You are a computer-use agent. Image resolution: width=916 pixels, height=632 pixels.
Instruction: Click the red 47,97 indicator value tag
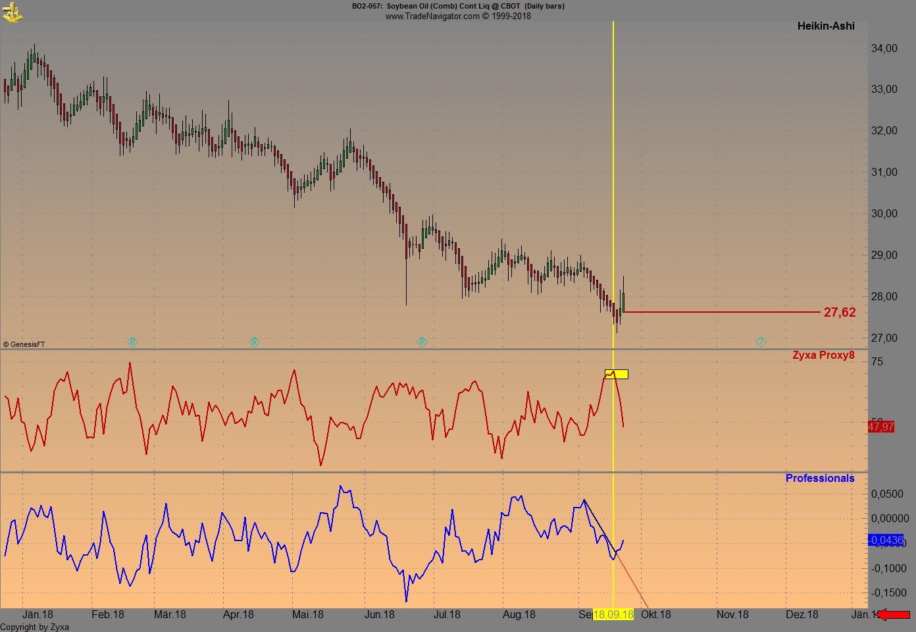pos(880,427)
